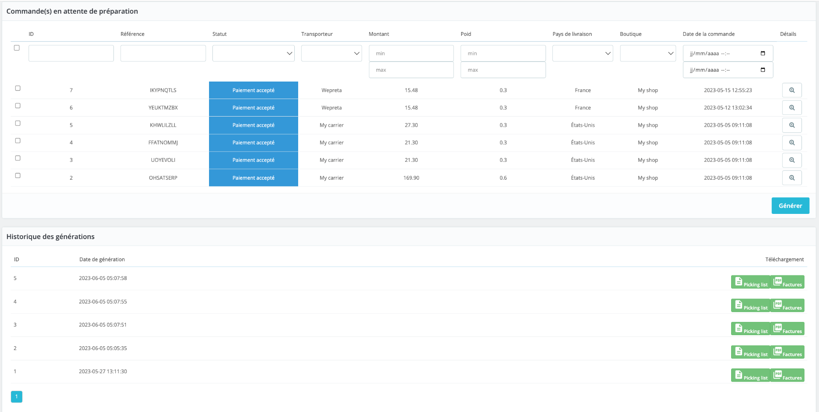Click États-Unis in order FFATNOMMJ row
This screenshot has height=412, width=819.
(x=583, y=143)
